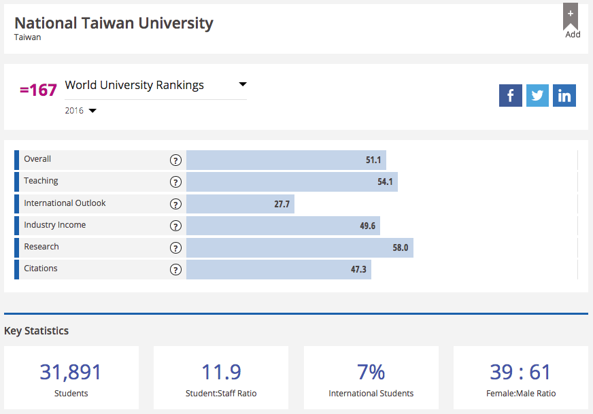The image size is (593, 414).
Task: Click the Add bookmark icon
Action: coord(571,19)
